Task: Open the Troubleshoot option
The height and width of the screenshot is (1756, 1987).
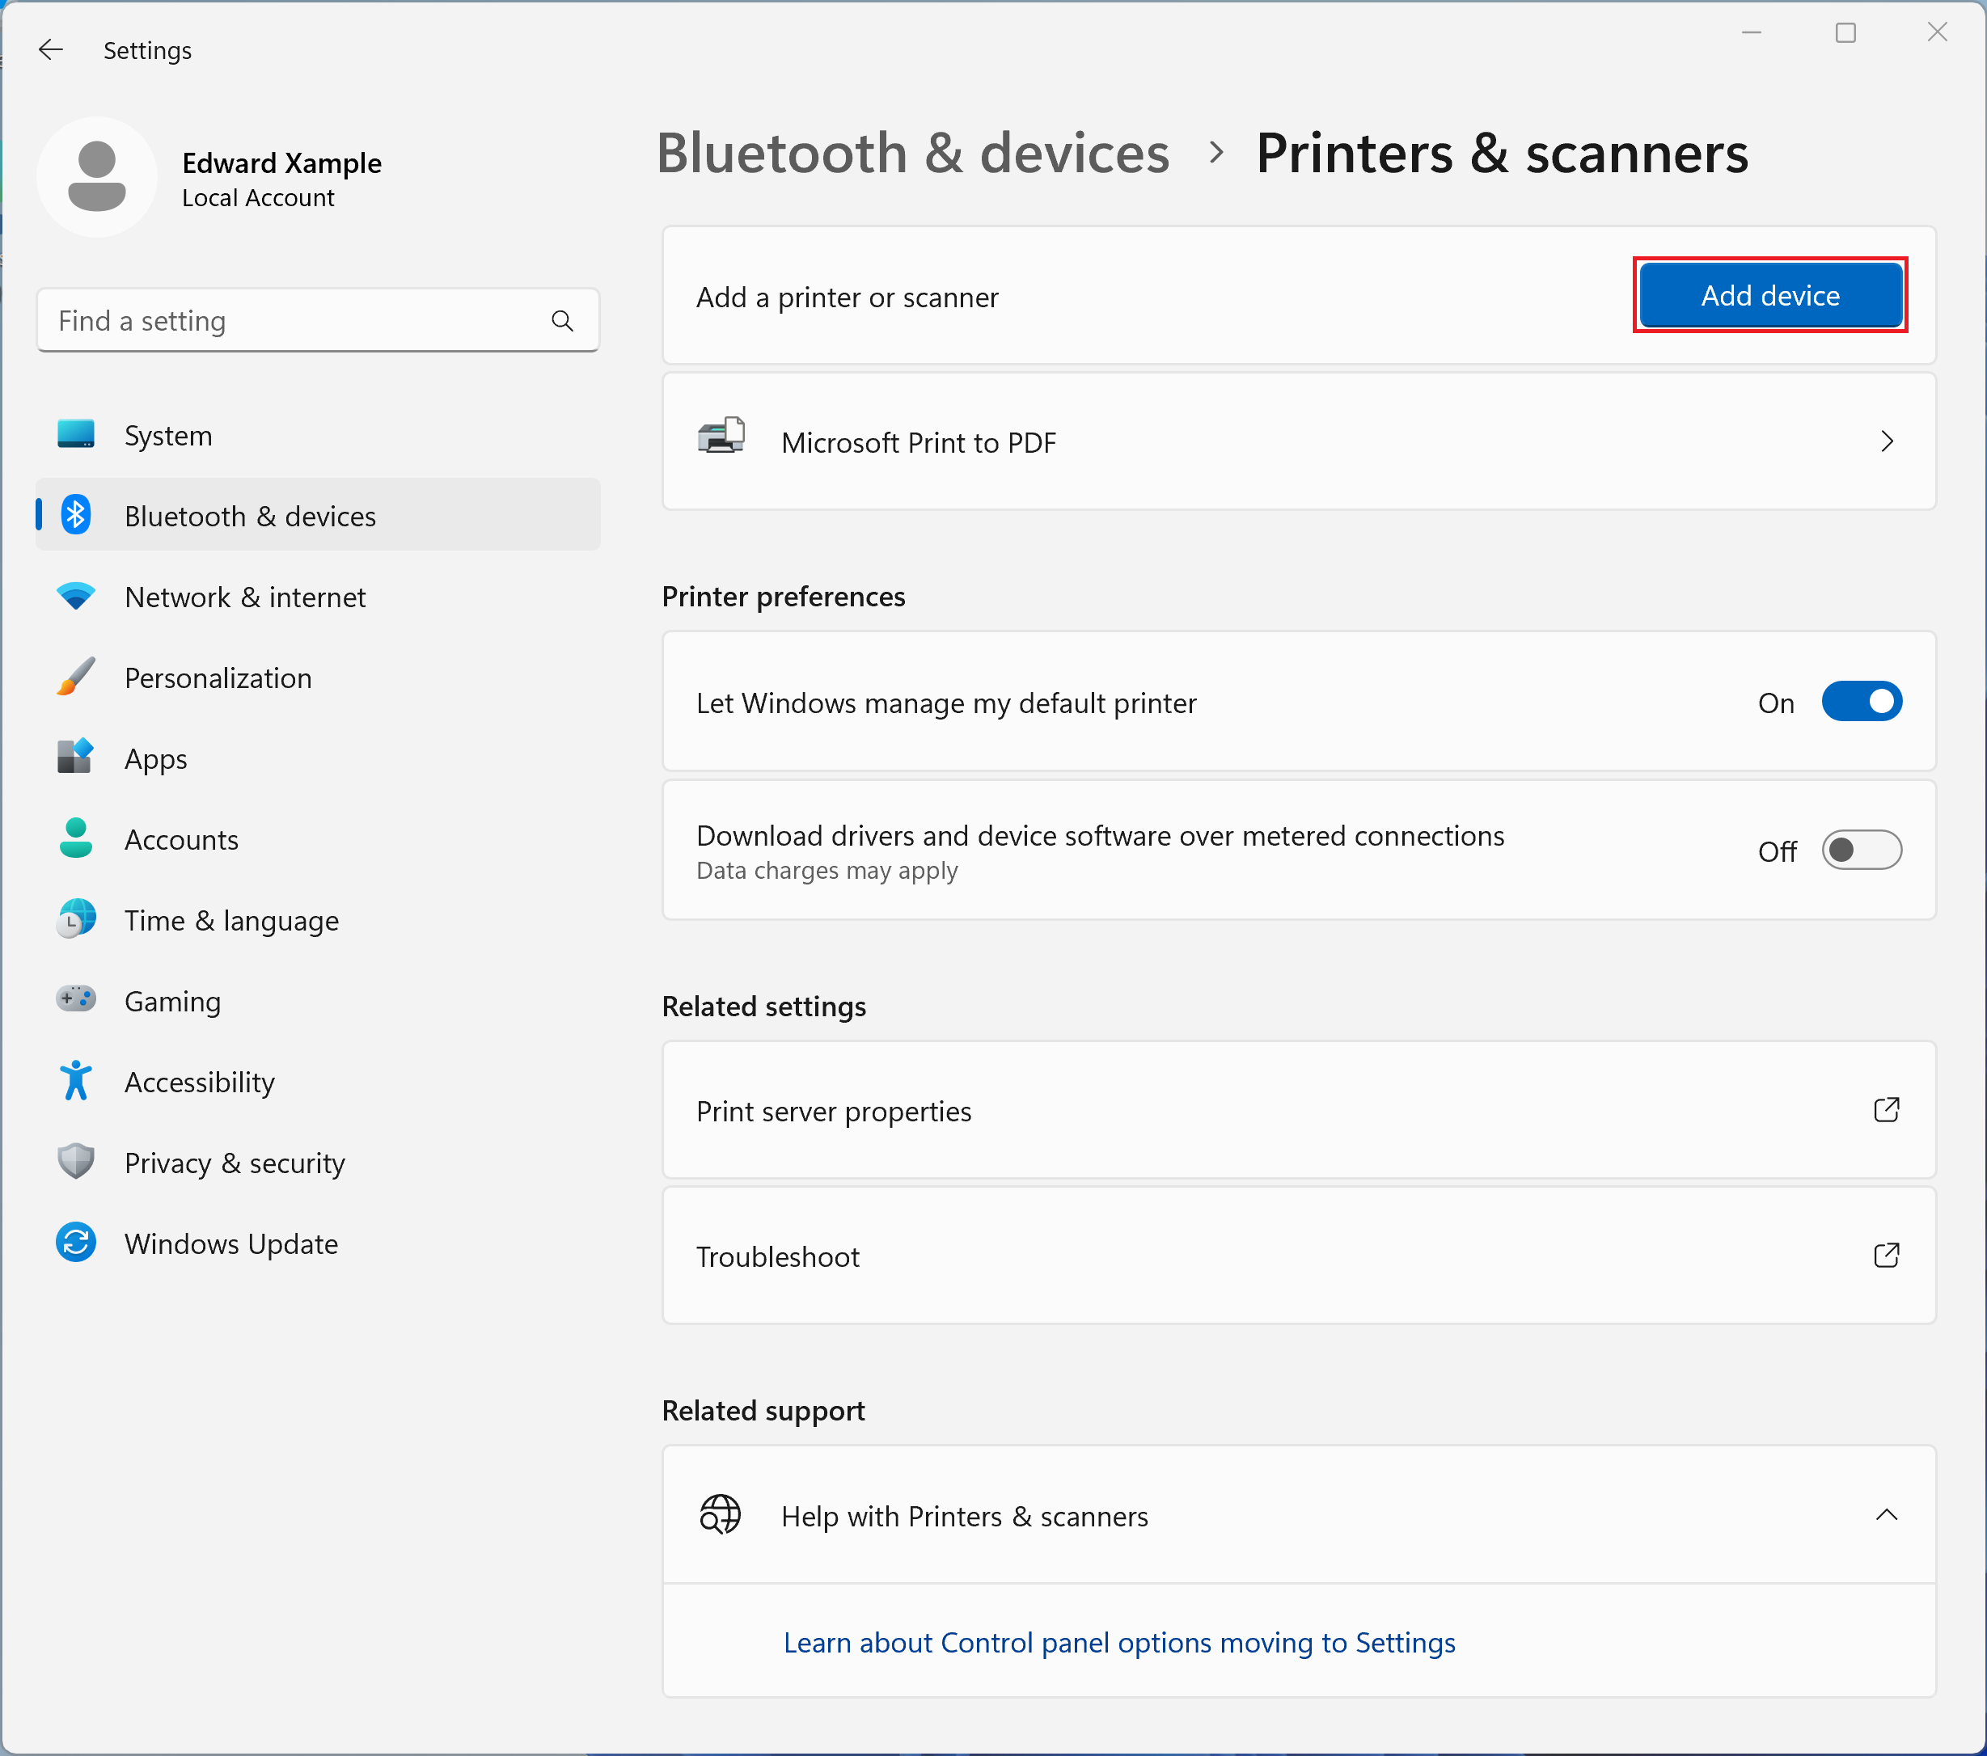Action: coord(1299,1256)
